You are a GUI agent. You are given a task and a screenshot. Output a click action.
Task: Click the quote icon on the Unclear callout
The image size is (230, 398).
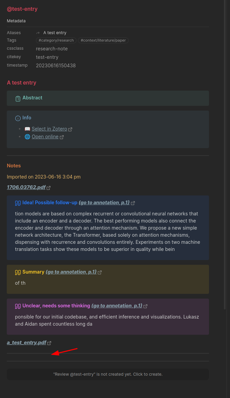pos(18,306)
